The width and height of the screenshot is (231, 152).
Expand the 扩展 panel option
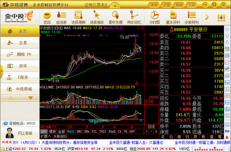click(45, 137)
